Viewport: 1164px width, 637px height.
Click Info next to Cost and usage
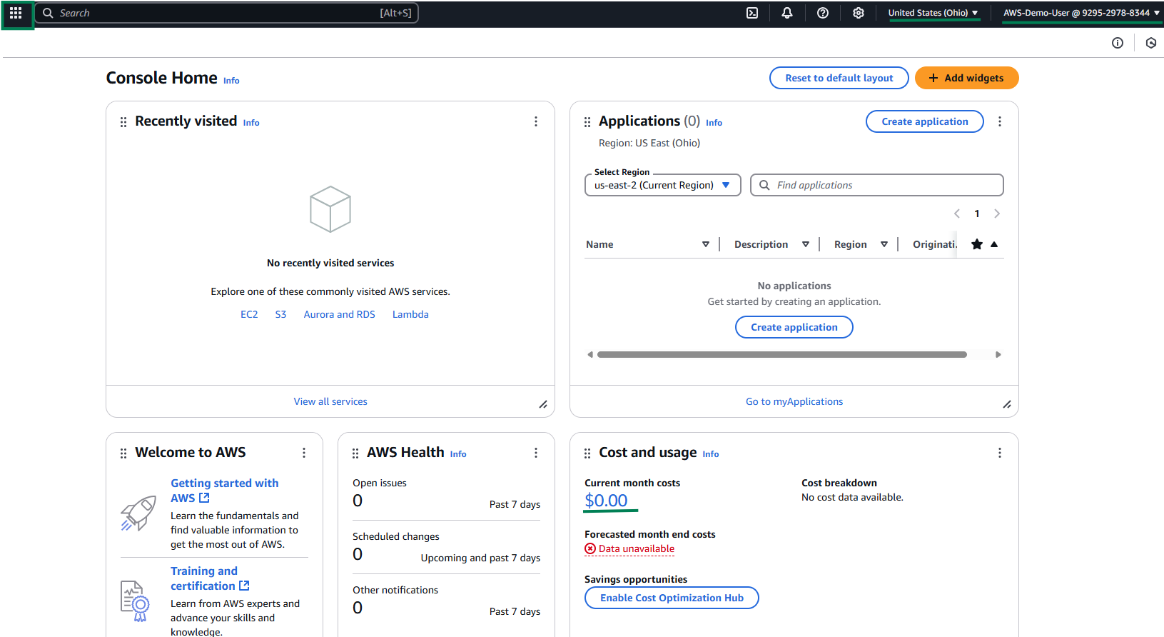[x=711, y=454]
